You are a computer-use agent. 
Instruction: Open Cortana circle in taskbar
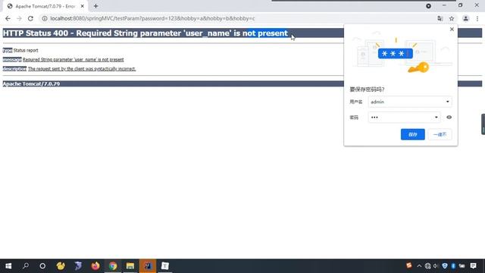pyautogui.click(x=42, y=266)
